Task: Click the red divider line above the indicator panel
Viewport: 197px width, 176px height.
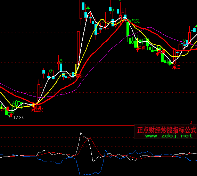Action: point(67,125)
